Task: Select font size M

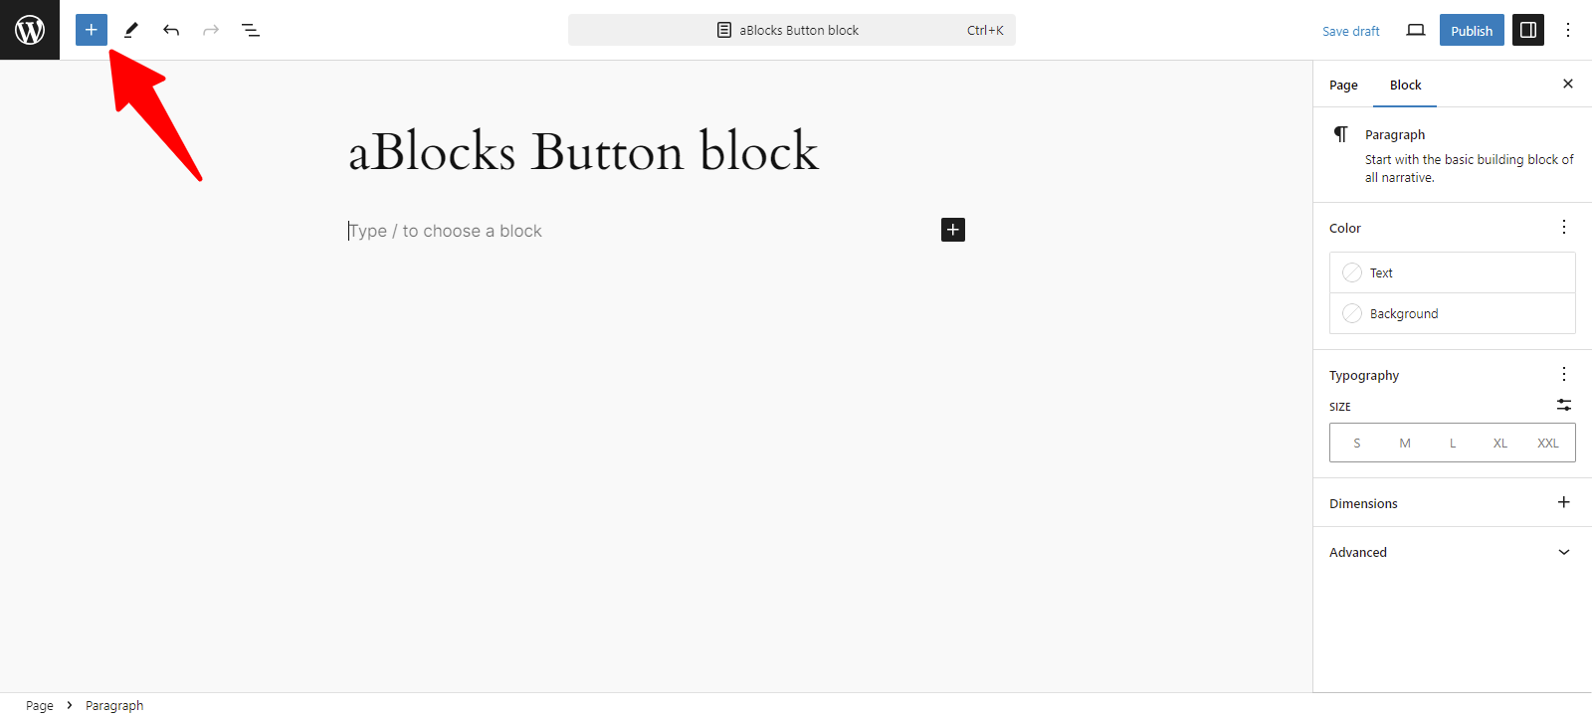Action: [x=1405, y=444]
